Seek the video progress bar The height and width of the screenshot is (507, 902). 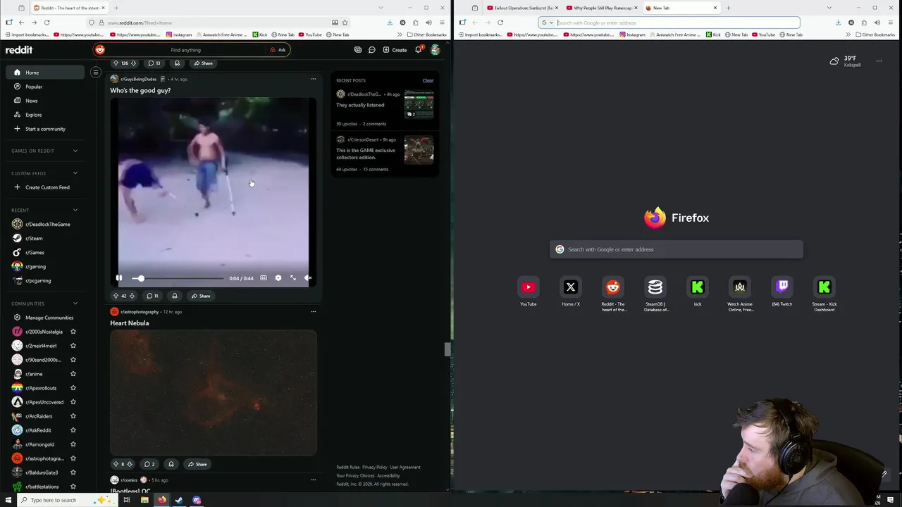click(x=178, y=279)
